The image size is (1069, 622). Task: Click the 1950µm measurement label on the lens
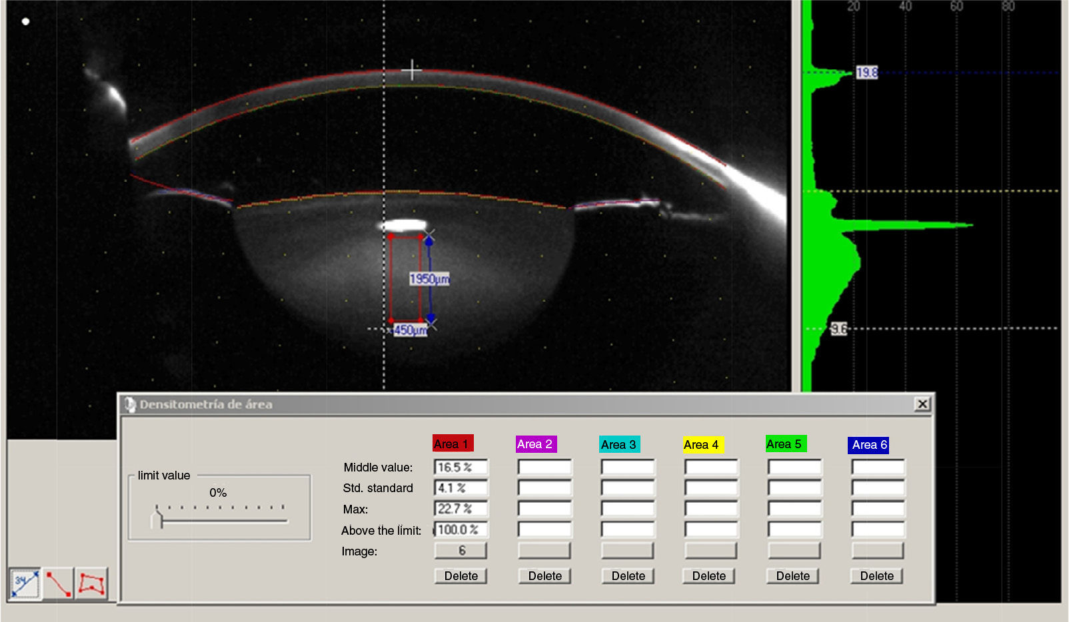[x=429, y=279]
